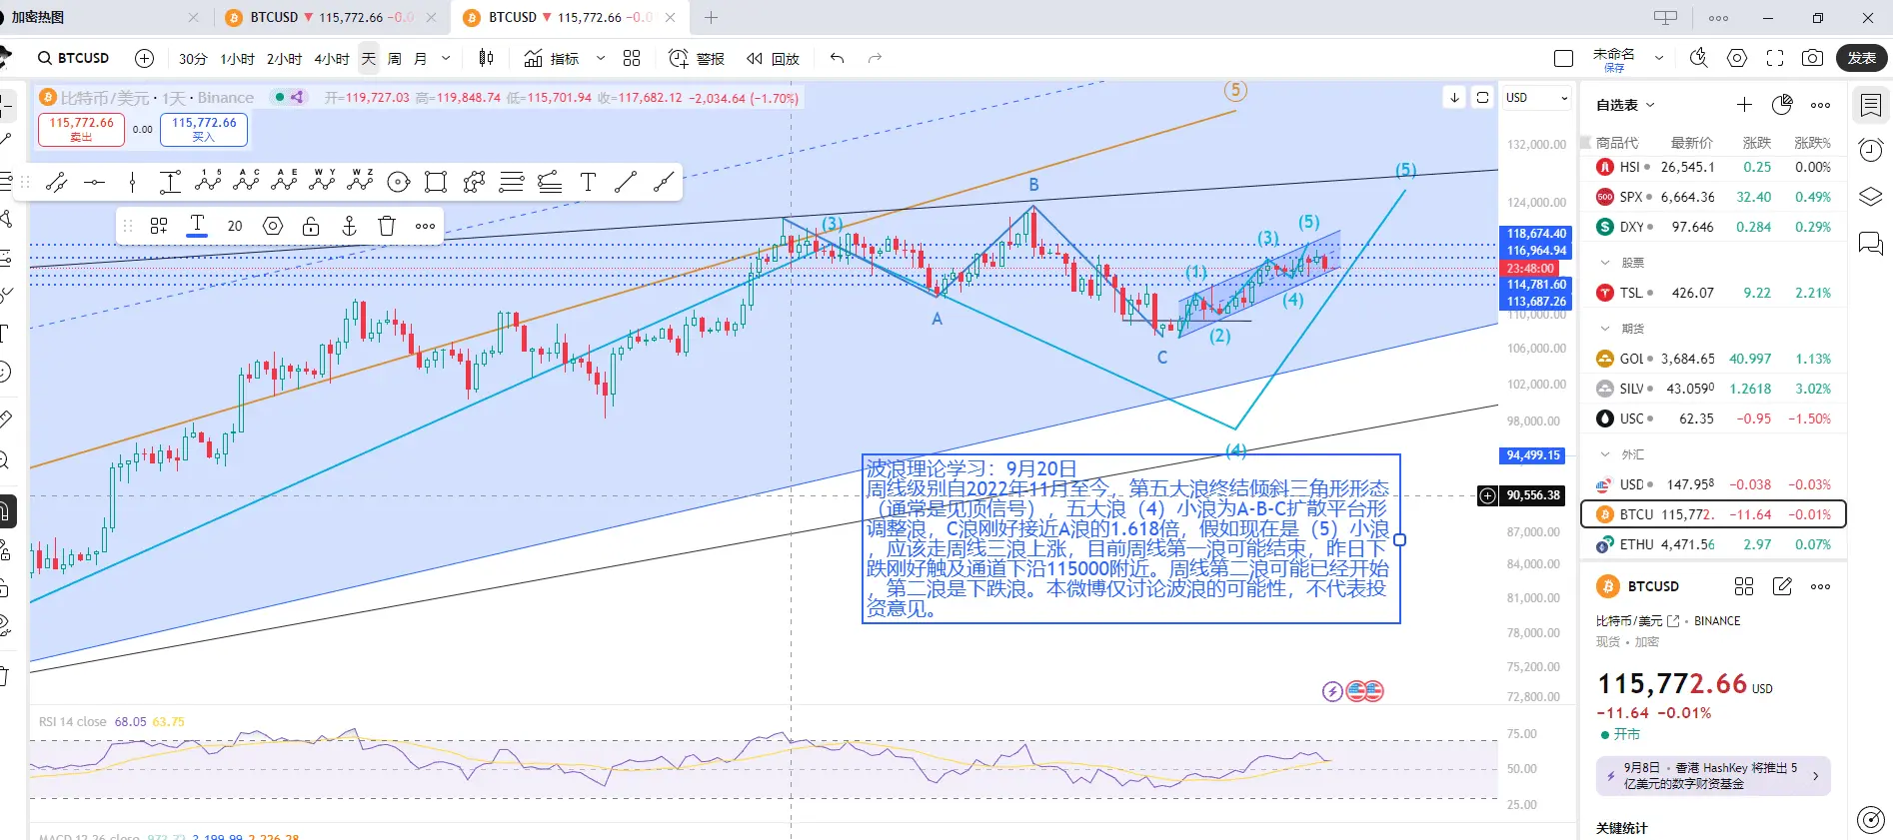Open watchlist advanced view pie icon

pyautogui.click(x=1782, y=105)
